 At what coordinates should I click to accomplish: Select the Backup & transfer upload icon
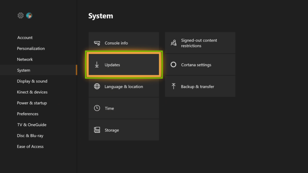[173, 86]
